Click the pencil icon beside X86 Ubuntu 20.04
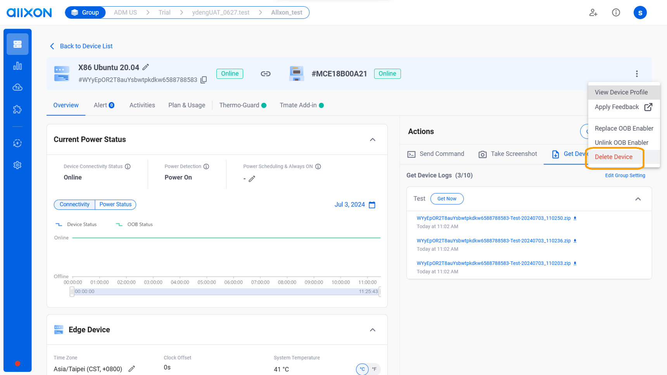The image size is (667, 375). tap(145, 67)
